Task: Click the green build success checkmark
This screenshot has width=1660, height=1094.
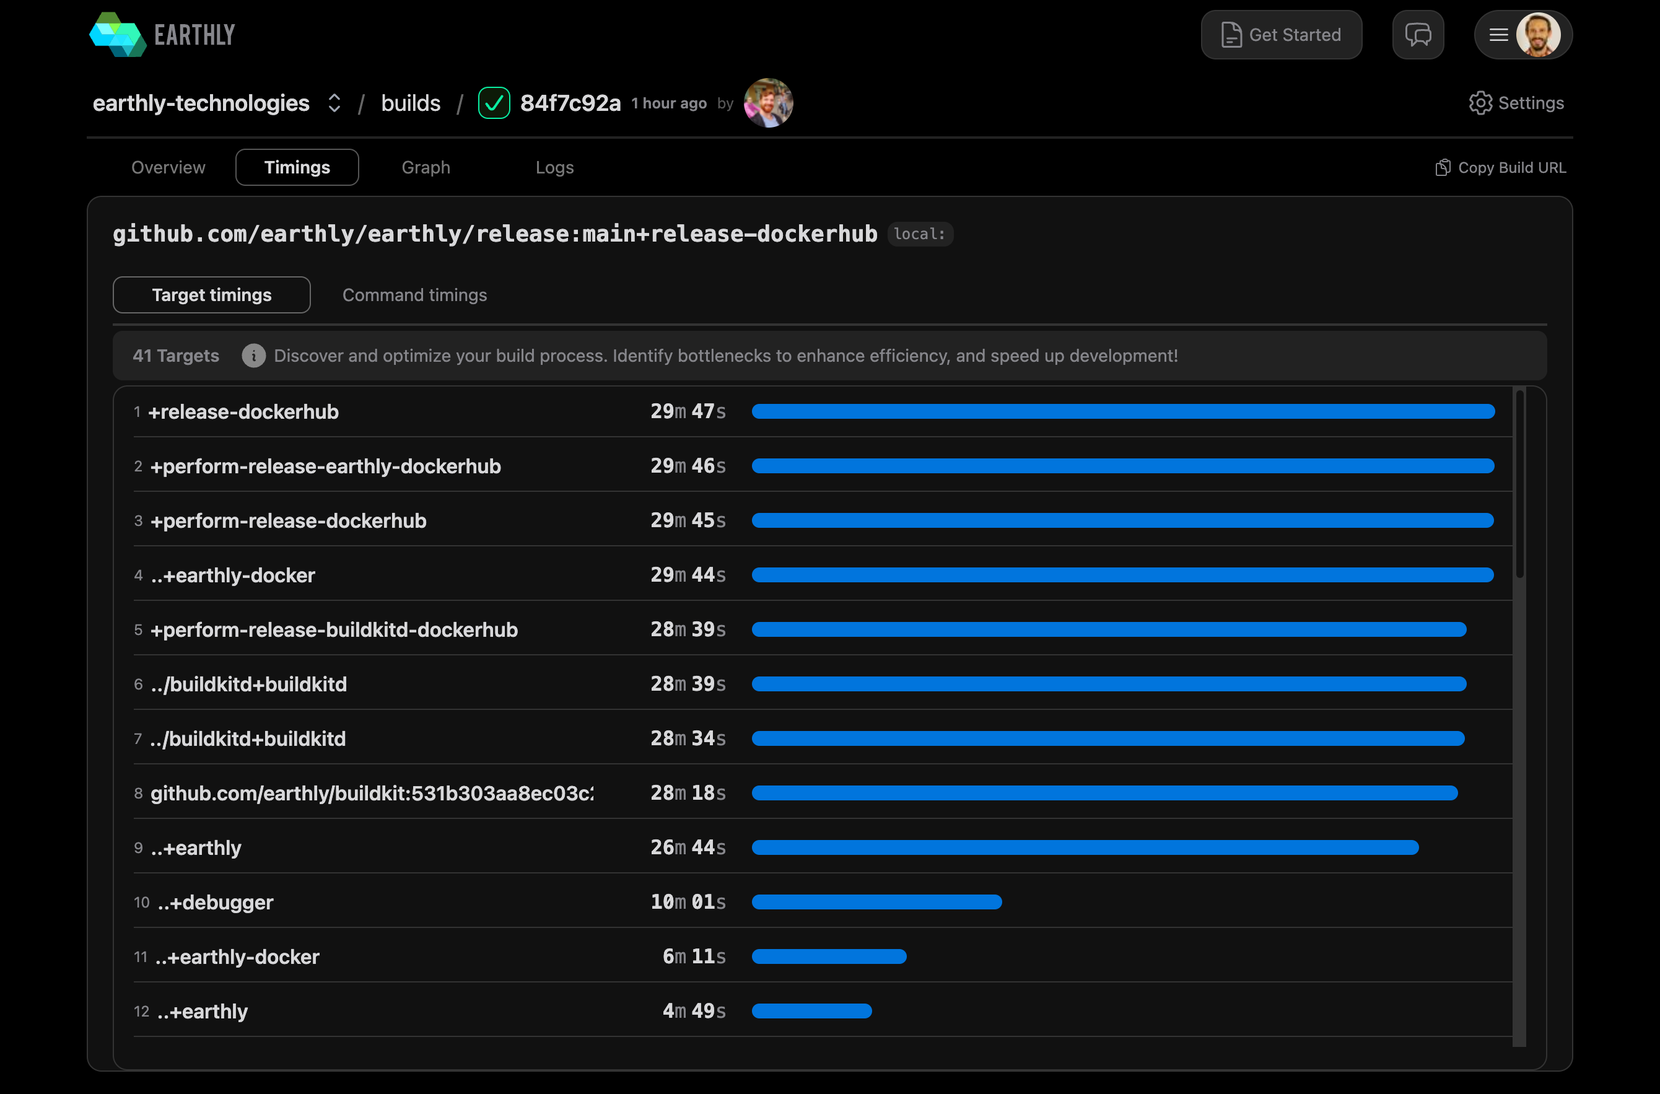Action: [x=494, y=103]
